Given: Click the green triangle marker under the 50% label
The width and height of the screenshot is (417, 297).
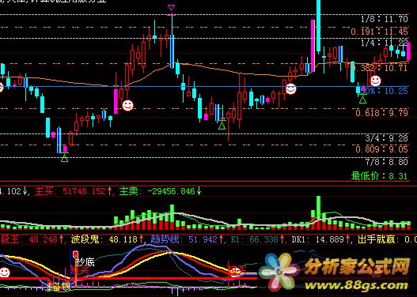Looking at the screenshot, I should [x=362, y=100].
